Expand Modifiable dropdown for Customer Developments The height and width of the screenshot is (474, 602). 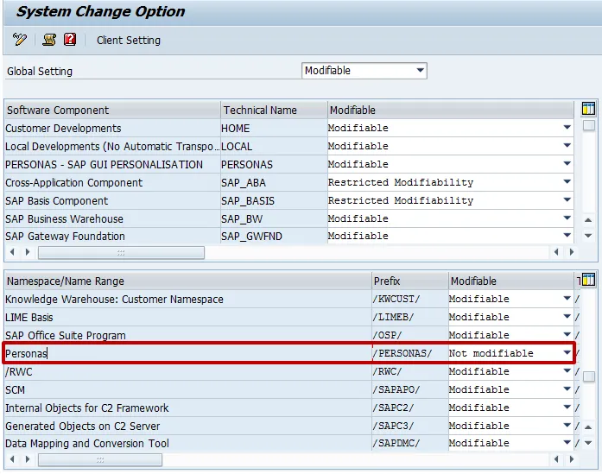click(567, 128)
